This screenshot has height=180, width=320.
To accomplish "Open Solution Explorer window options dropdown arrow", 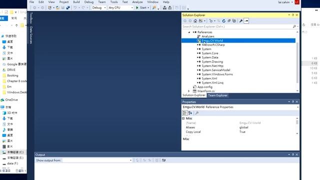I will [289, 15].
